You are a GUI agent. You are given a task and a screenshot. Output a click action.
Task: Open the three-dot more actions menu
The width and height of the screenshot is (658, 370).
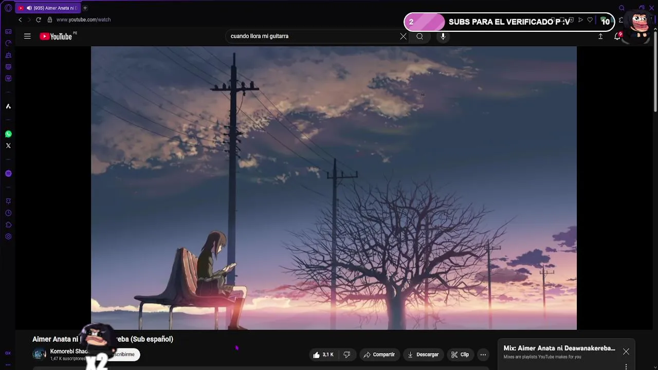[x=483, y=355]
